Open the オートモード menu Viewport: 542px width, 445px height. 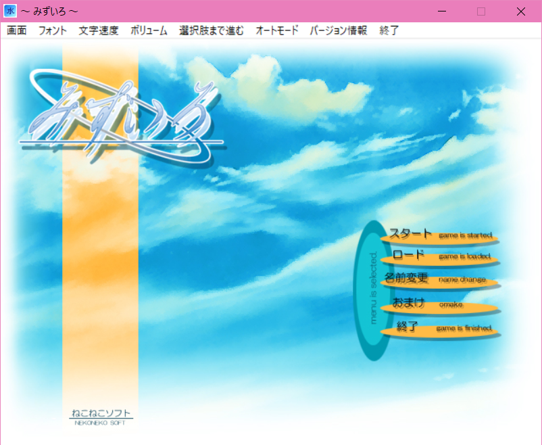(277, 31)
